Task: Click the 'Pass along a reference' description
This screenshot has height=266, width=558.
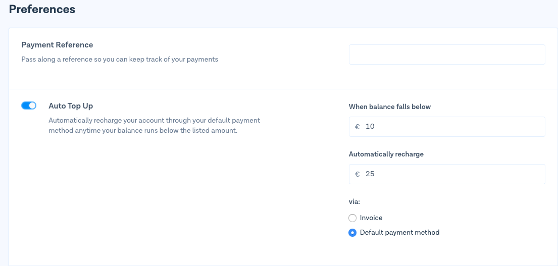Action: point(120,59)
